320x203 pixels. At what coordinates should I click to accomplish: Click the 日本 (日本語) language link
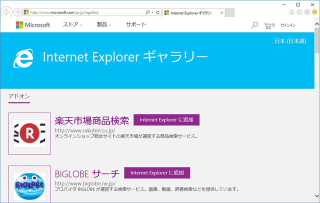click(x=290, y=41)
